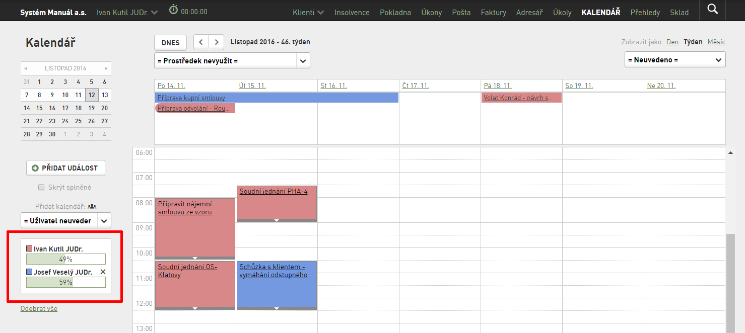Open Prostředek nevyužit dropdown
Image resolution: width=745 pixels, height=333 pixels.
(232, 61)
